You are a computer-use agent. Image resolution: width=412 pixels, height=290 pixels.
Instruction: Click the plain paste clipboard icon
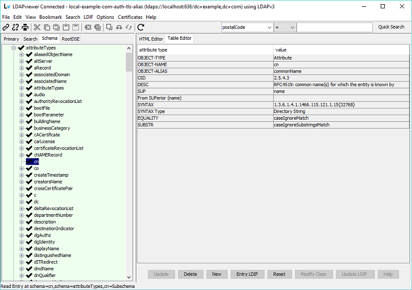pyautogui.click(x=66, y=27)
